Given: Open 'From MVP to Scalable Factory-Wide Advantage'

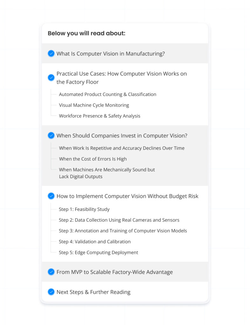Looking at the screenshot, I should pos(114,272).
